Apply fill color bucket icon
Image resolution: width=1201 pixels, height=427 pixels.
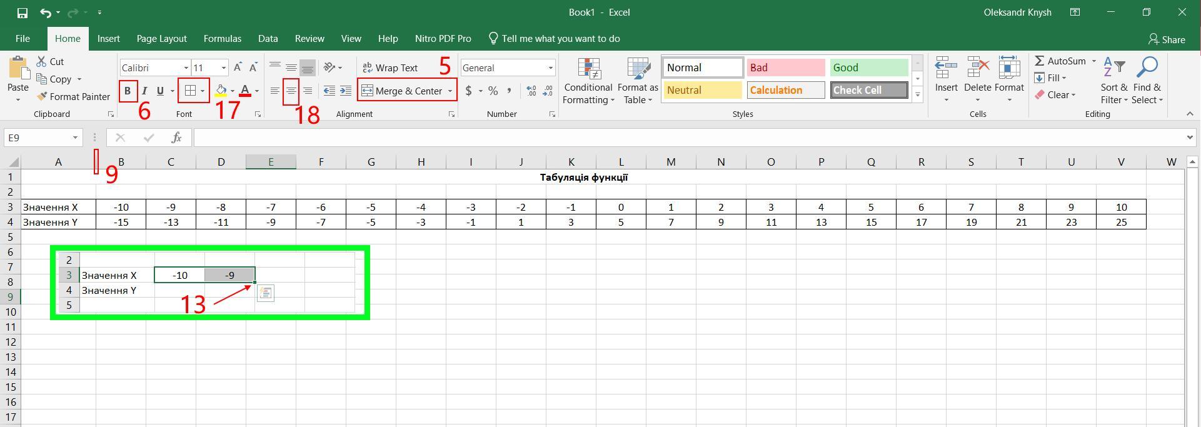(221, 91)
